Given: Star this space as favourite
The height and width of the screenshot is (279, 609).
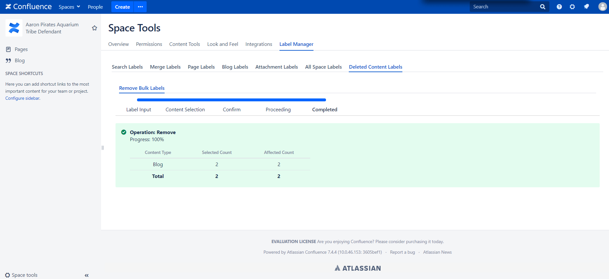Looking at the screenshot, I should [94, 28].
